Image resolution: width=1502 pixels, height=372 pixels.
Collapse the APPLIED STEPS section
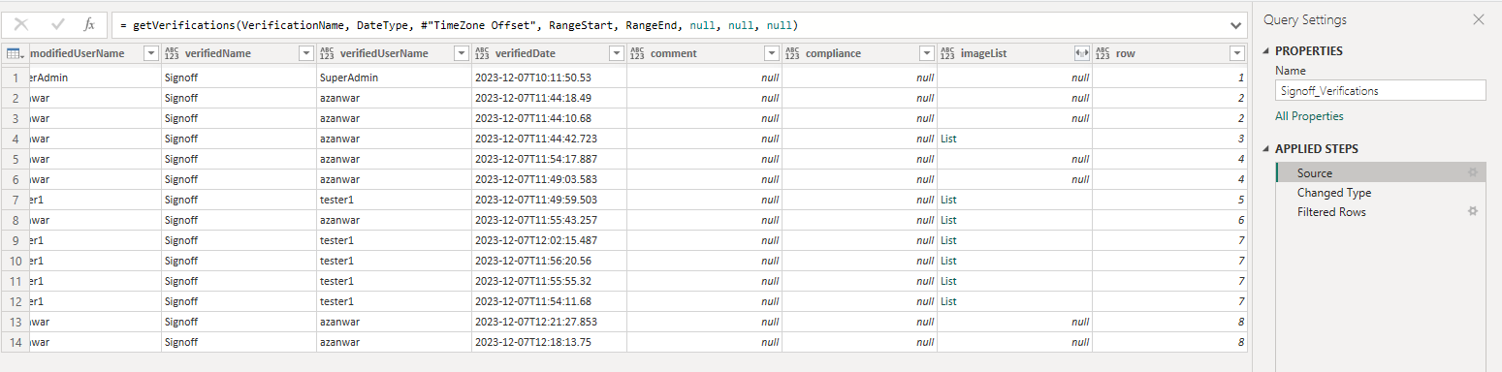pyautogui.click(x=1266, y=149)
